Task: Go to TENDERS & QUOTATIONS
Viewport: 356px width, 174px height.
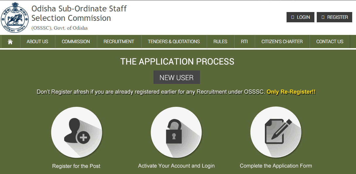Action: pos(174,42)
